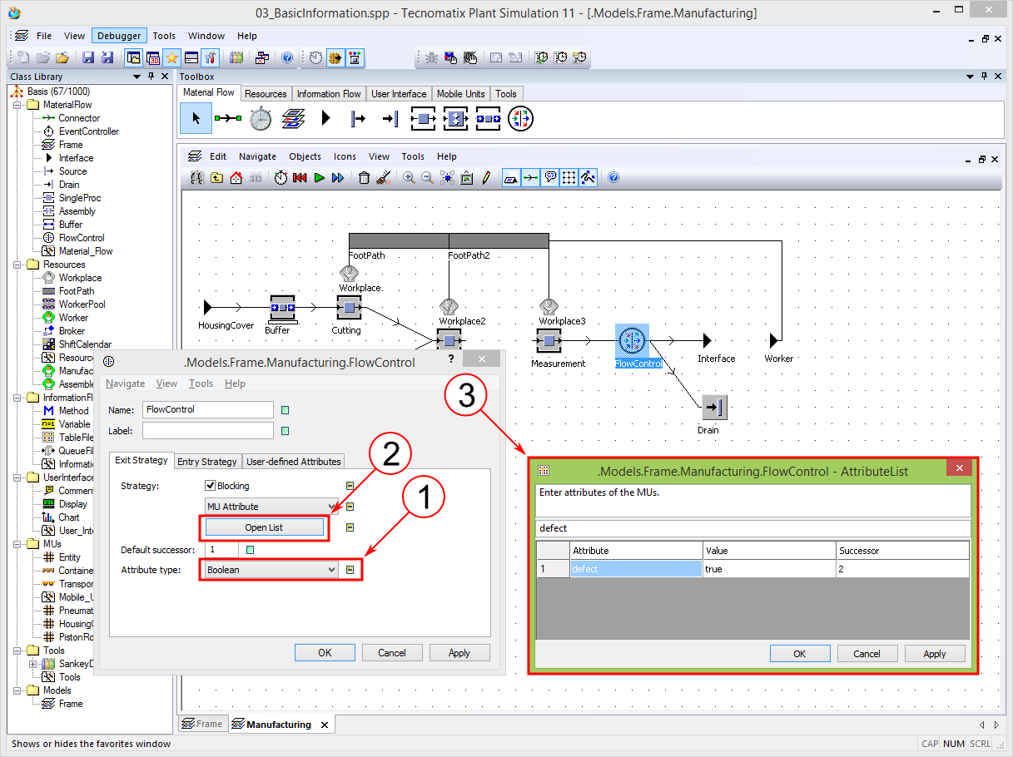Image resolution: width=1013 pixels, height=757 pixels.
Task: Click Cancel in the AttributeList window
Action: coord(867,654)
